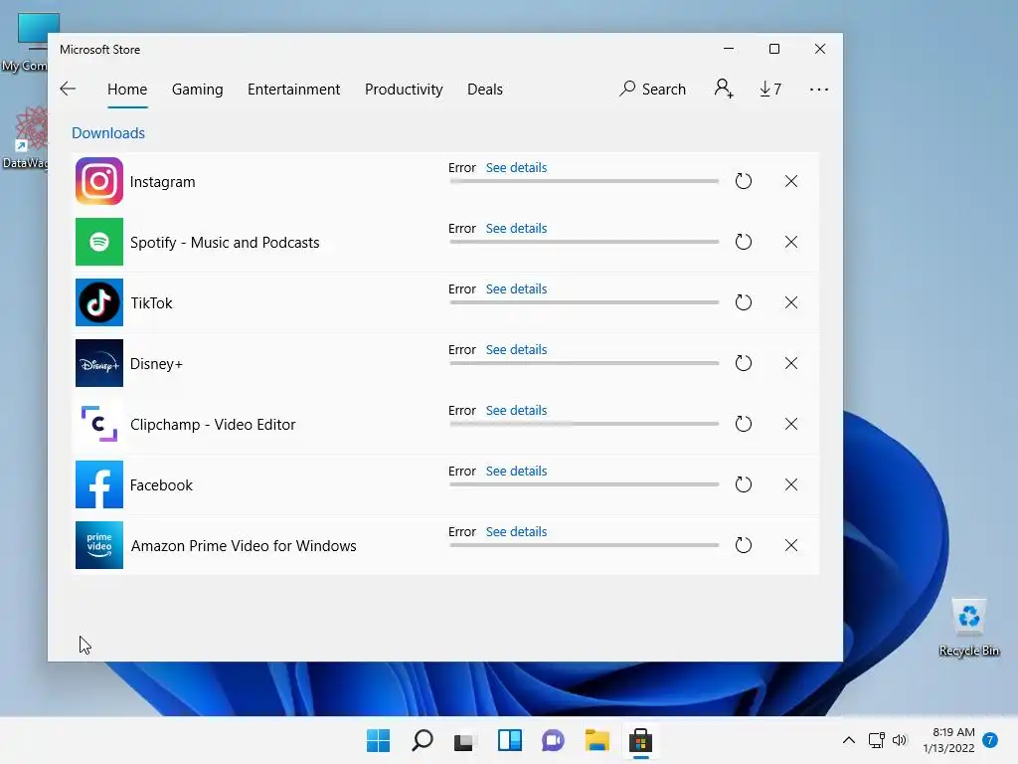The height and width of the screenshot is (764, 1018).
Task: Click the Facebook progress bar
Action: pyautogui.click(x=585, y=484)
